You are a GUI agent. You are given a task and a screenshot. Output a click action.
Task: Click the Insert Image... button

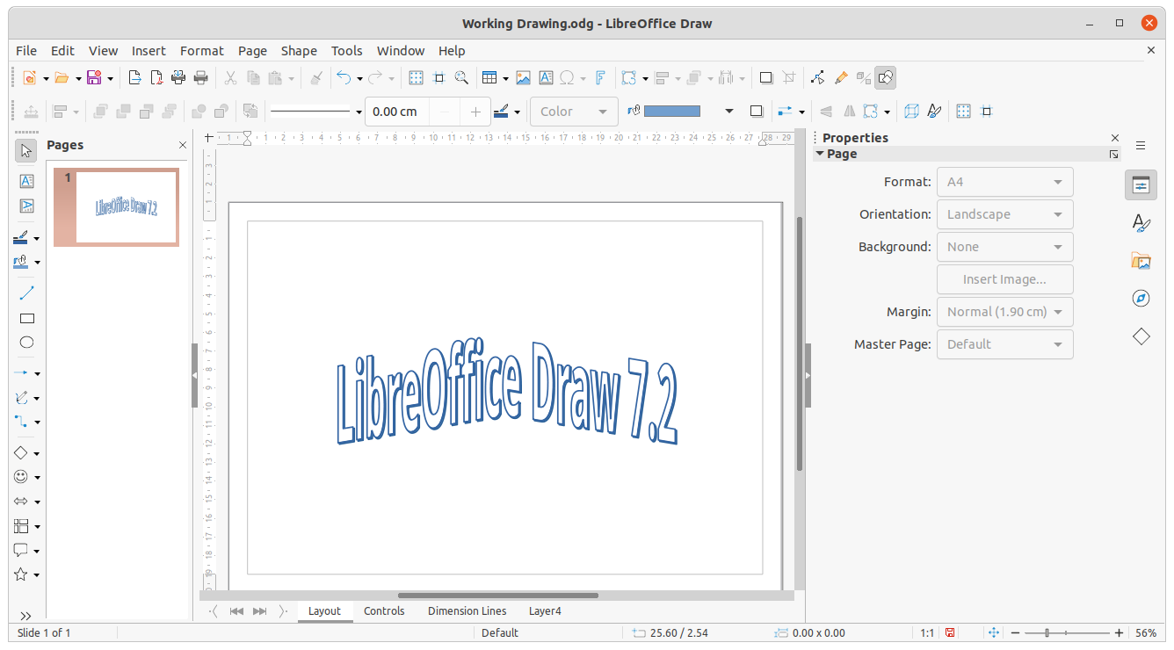(1005, 279)
